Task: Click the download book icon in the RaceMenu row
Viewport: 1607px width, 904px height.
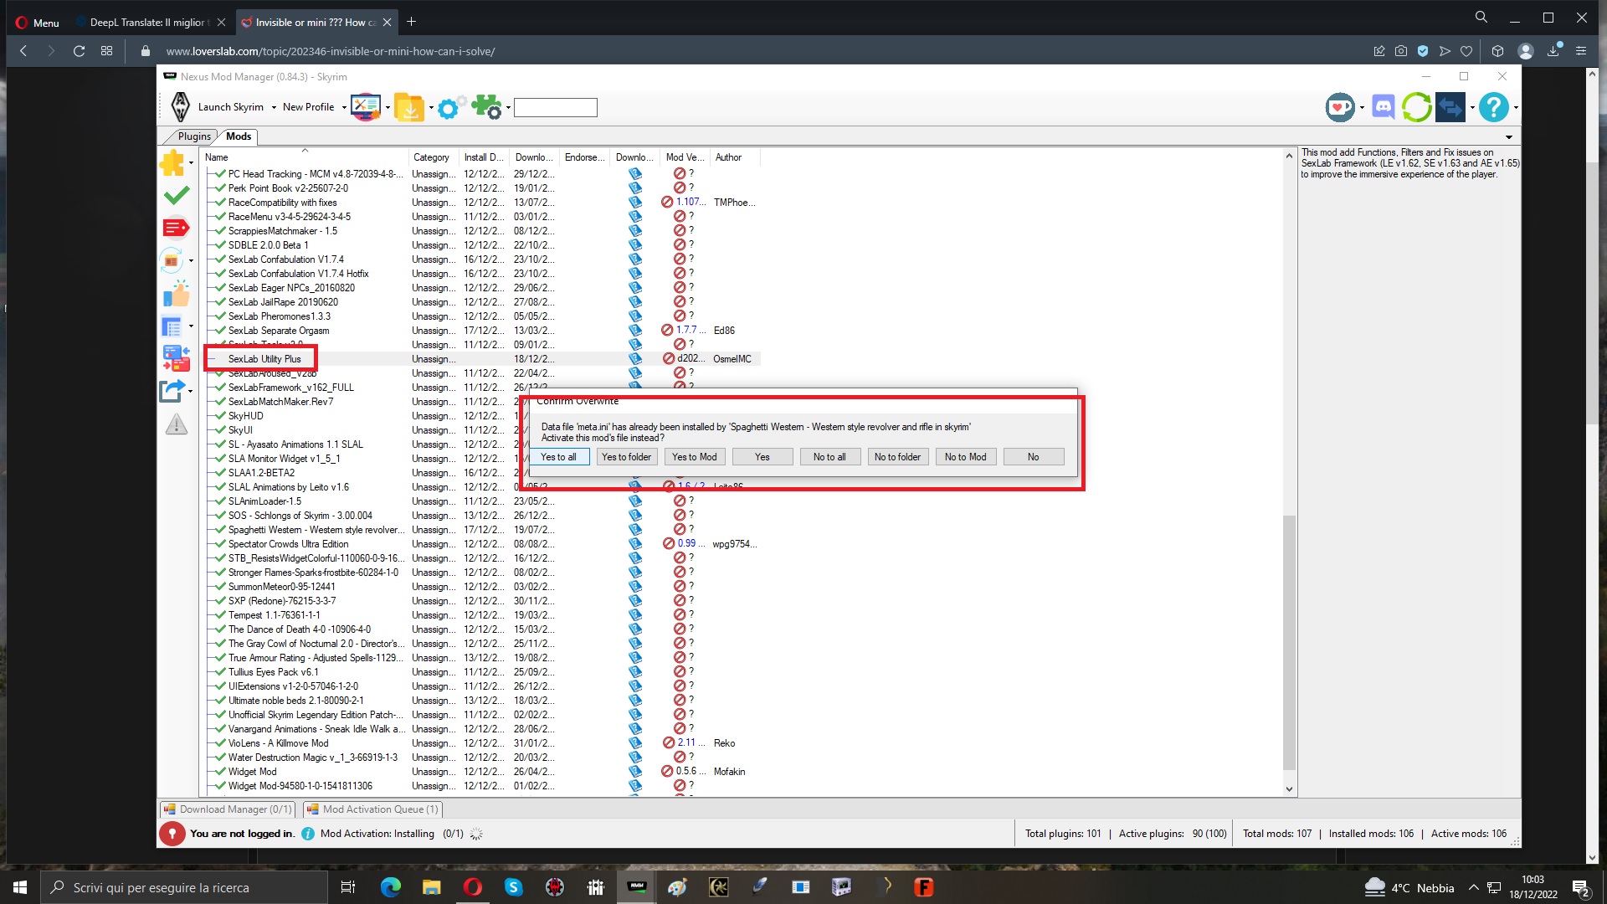Action: click(635, 217)
